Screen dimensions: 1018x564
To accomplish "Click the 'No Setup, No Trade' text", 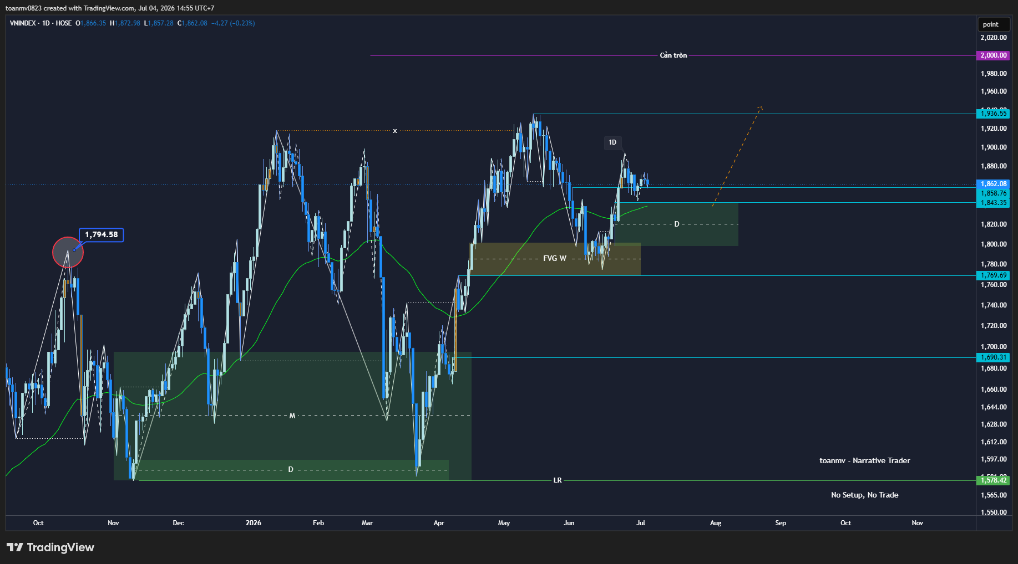I will 865,495.
